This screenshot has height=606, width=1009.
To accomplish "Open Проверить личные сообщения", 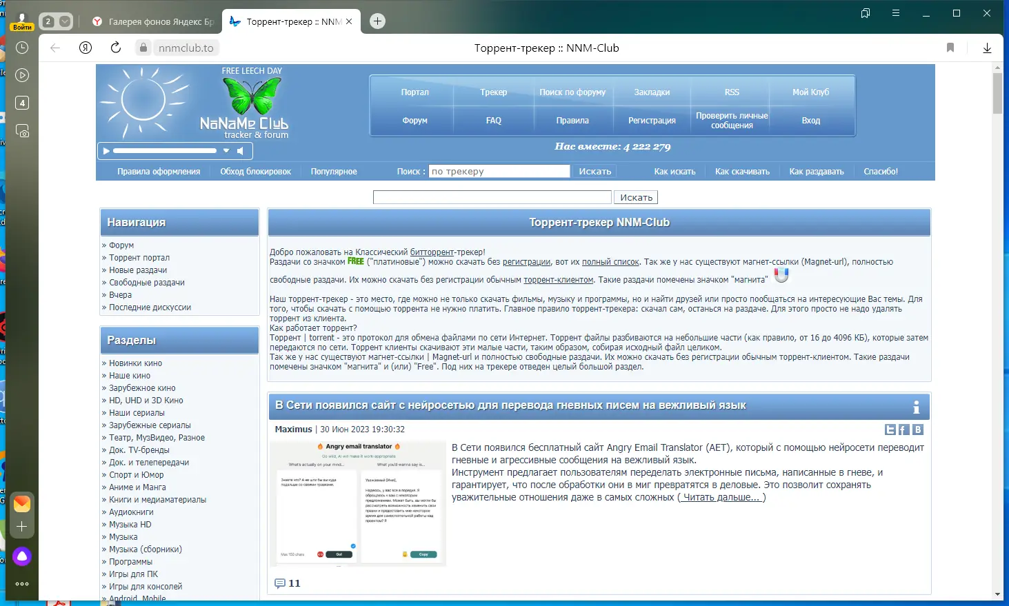I will tap(732, 121).
